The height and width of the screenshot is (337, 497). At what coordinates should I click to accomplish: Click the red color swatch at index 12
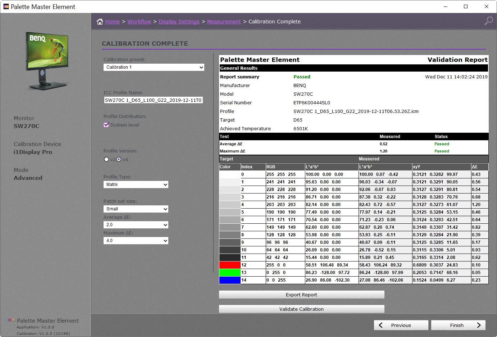coord(230,265)
